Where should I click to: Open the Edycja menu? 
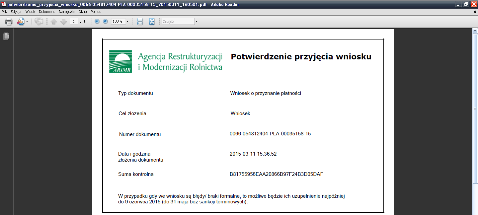(x=16, y=12)
